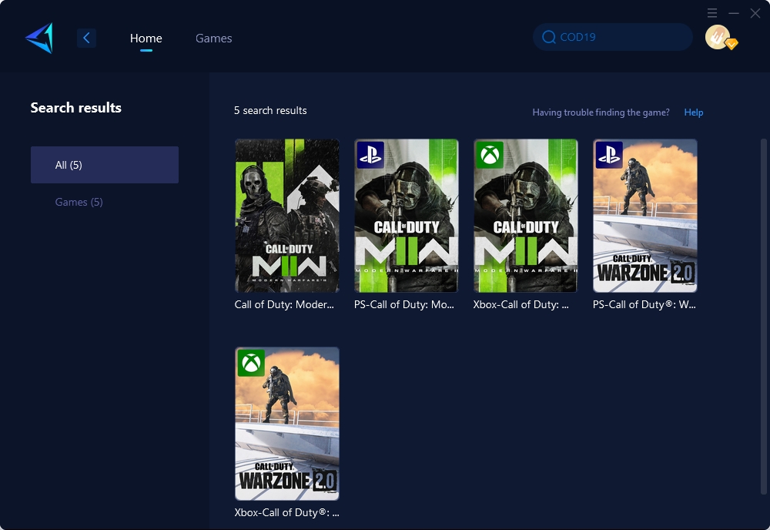Switch to the Games tab
The width and height of the screenshot is (770, 530).
[x=213, y=38]
